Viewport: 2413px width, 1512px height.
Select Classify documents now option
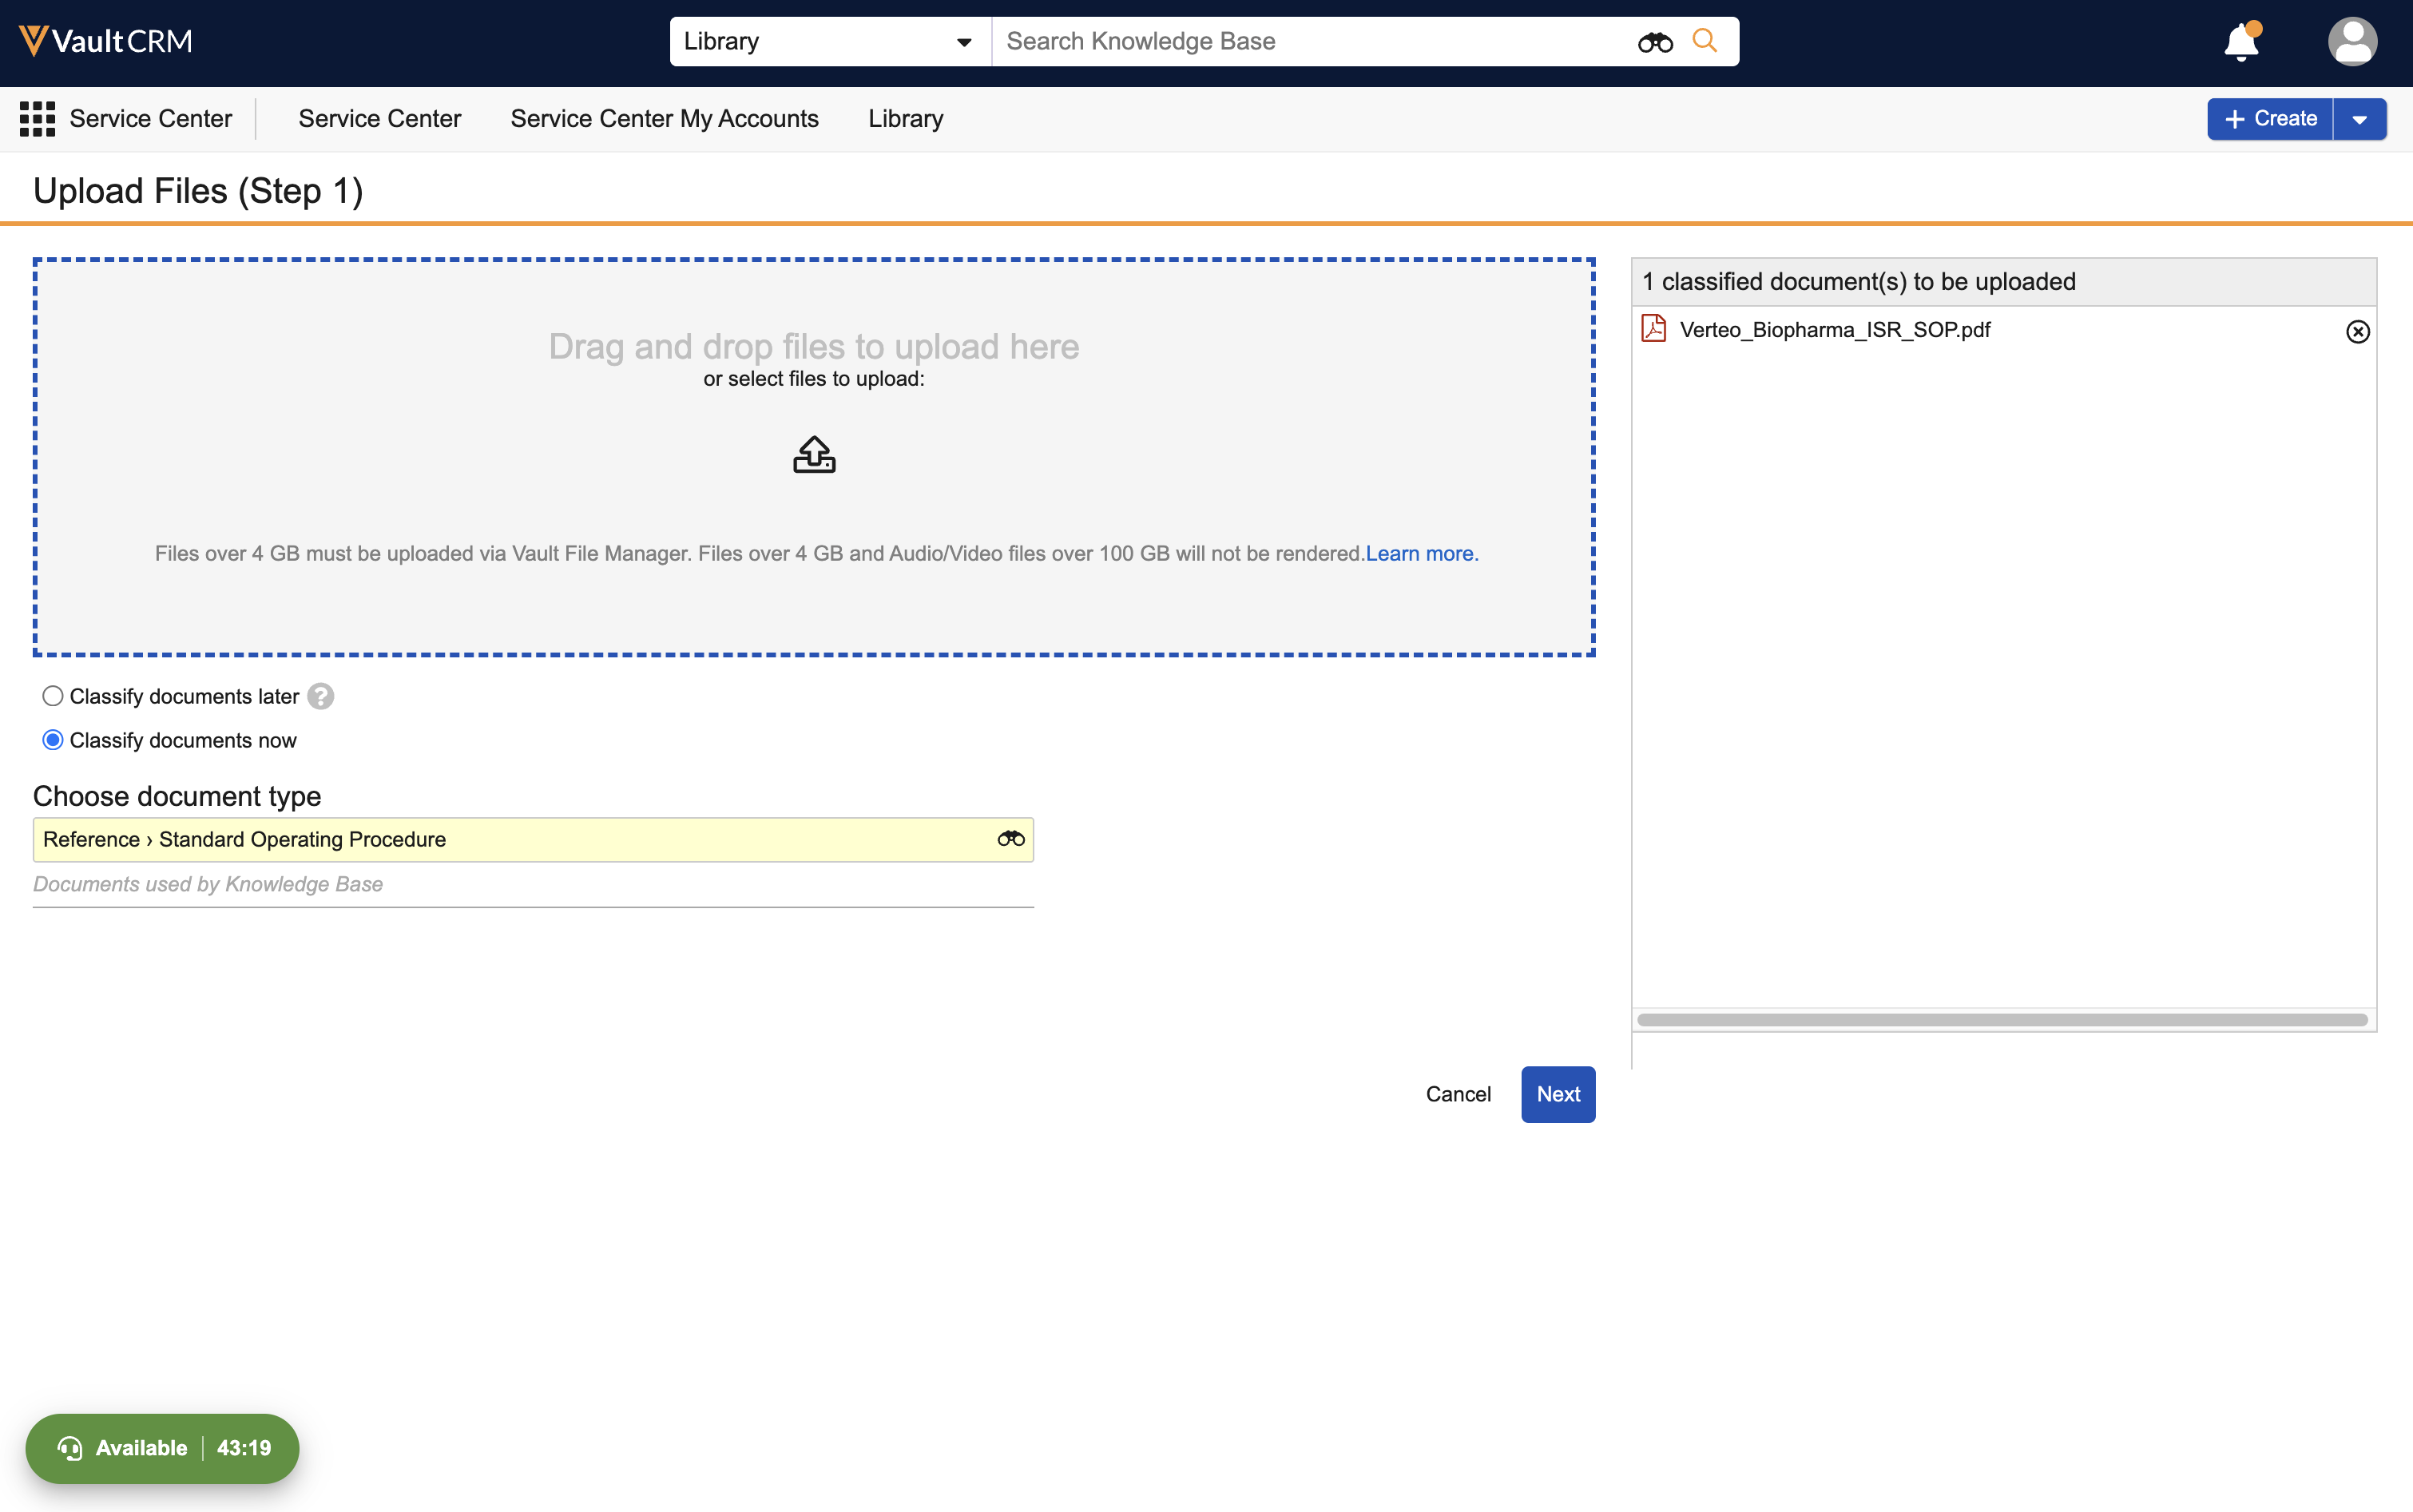point(53,740)
